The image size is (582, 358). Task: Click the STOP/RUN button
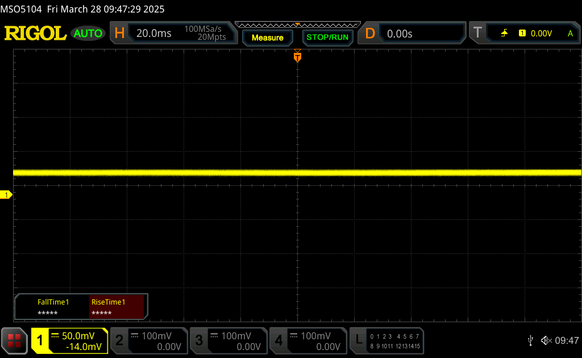(x=327, y=38)
